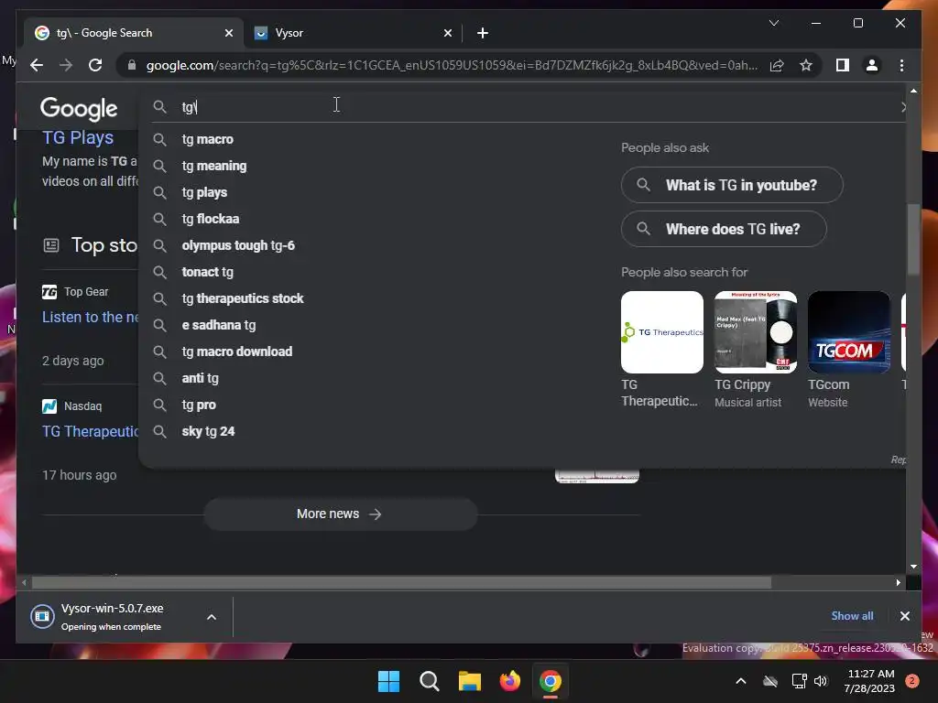Select suggestion sky tg 24

point(208,431)
